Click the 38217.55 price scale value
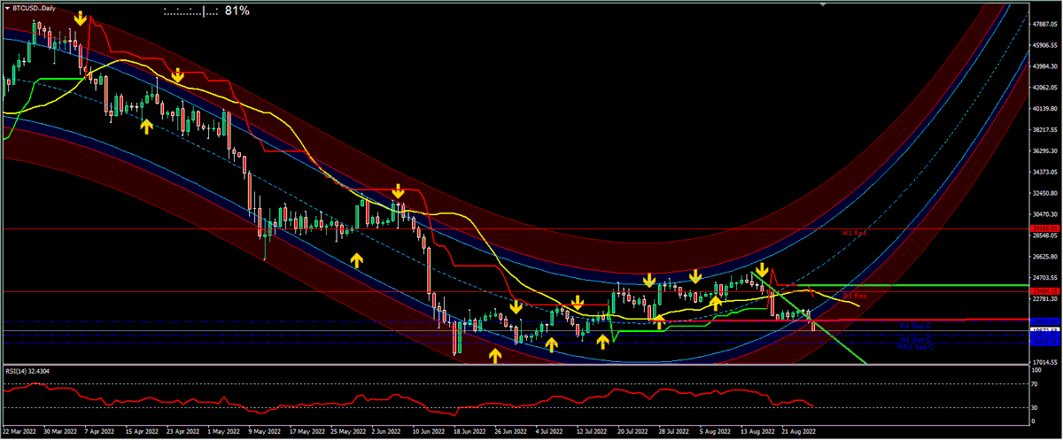This screenshot has width=1063, height=440. [1046, 130]
